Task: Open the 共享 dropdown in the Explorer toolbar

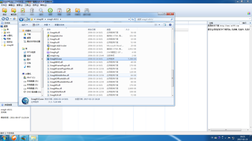Action: (47, 25)
